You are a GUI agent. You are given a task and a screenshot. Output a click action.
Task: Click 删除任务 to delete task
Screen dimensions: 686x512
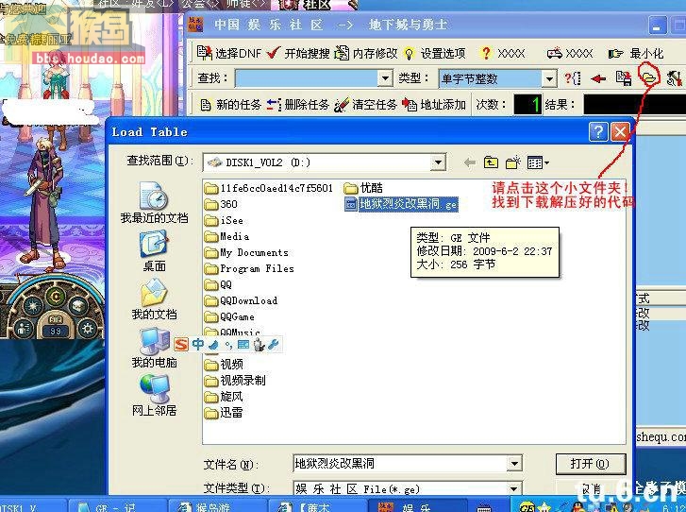pos(298,105)
